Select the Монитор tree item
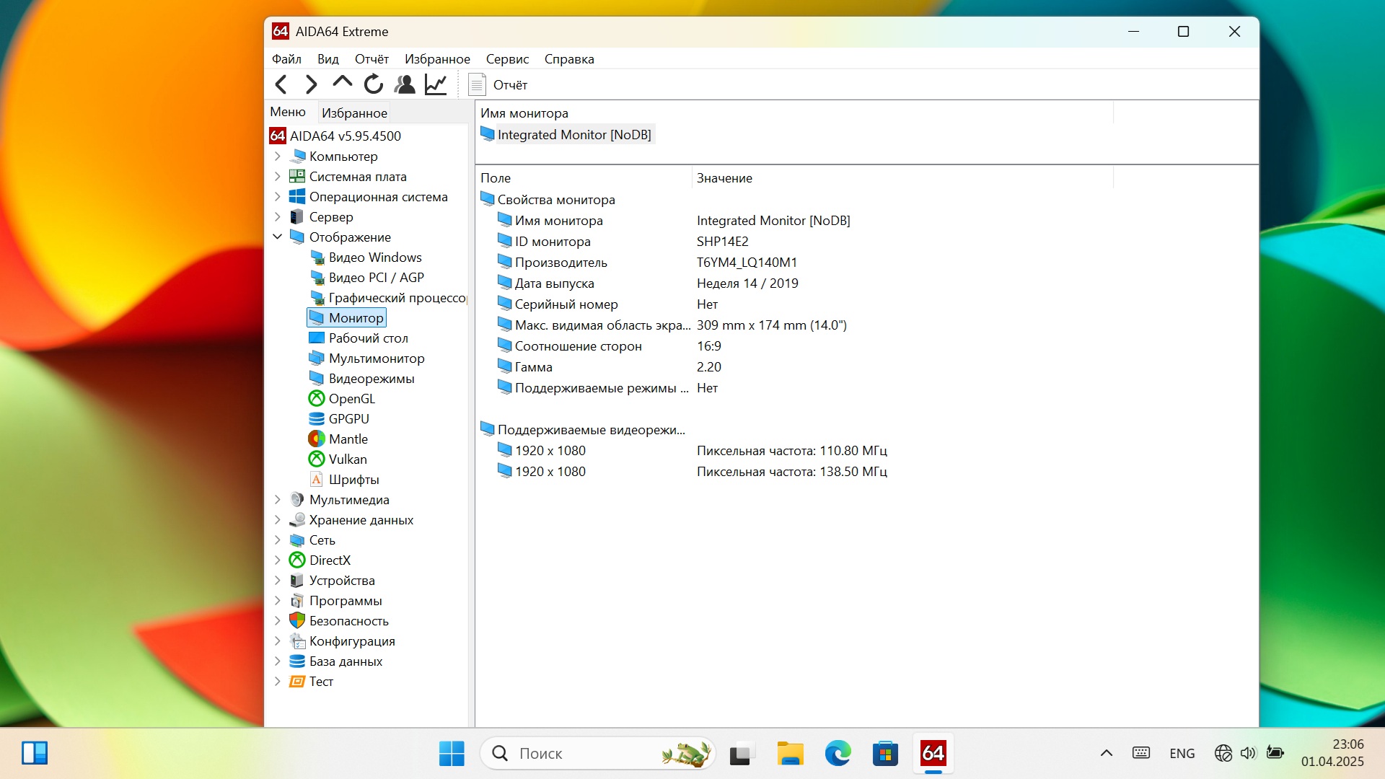The width and height of the screenshot is (1385, 779). 347,317
